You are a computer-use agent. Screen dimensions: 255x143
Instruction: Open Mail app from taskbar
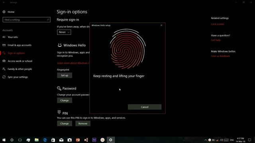point(61,140)
